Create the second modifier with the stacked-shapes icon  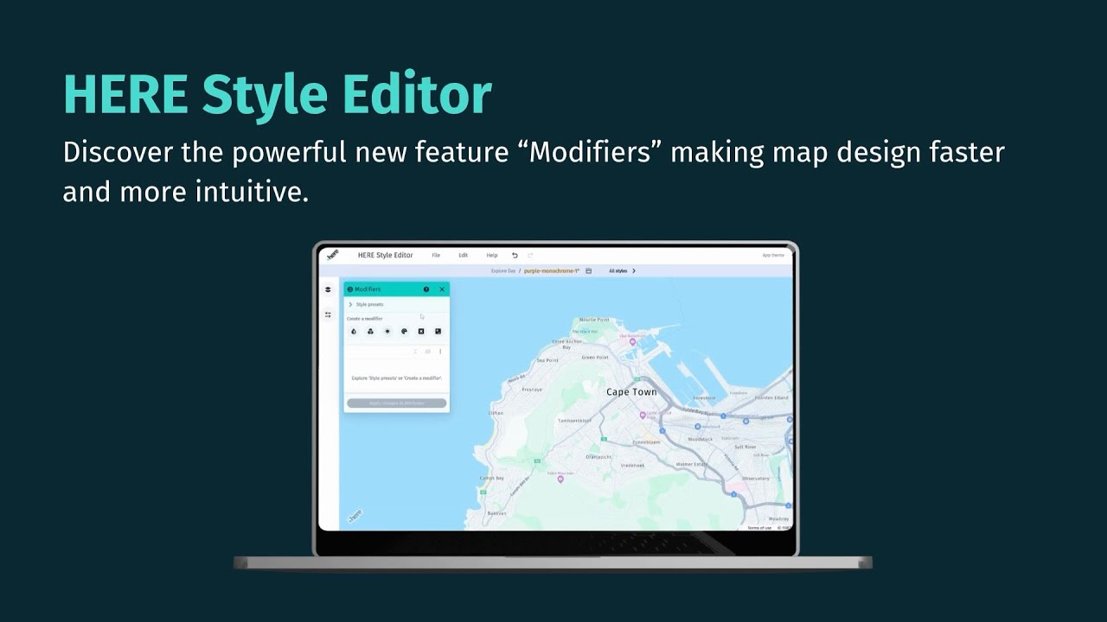click(370, 331)
